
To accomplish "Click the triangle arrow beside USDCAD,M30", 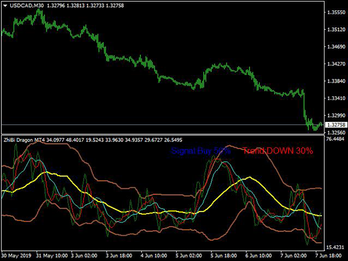I will tap(5, 6).
